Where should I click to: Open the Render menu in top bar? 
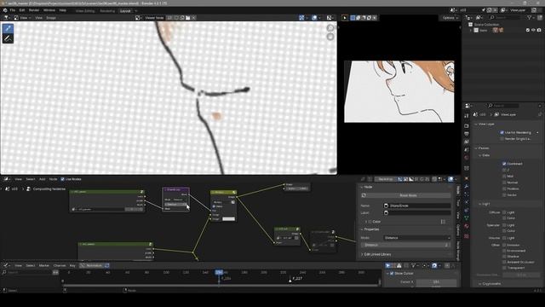coord(34,10)
